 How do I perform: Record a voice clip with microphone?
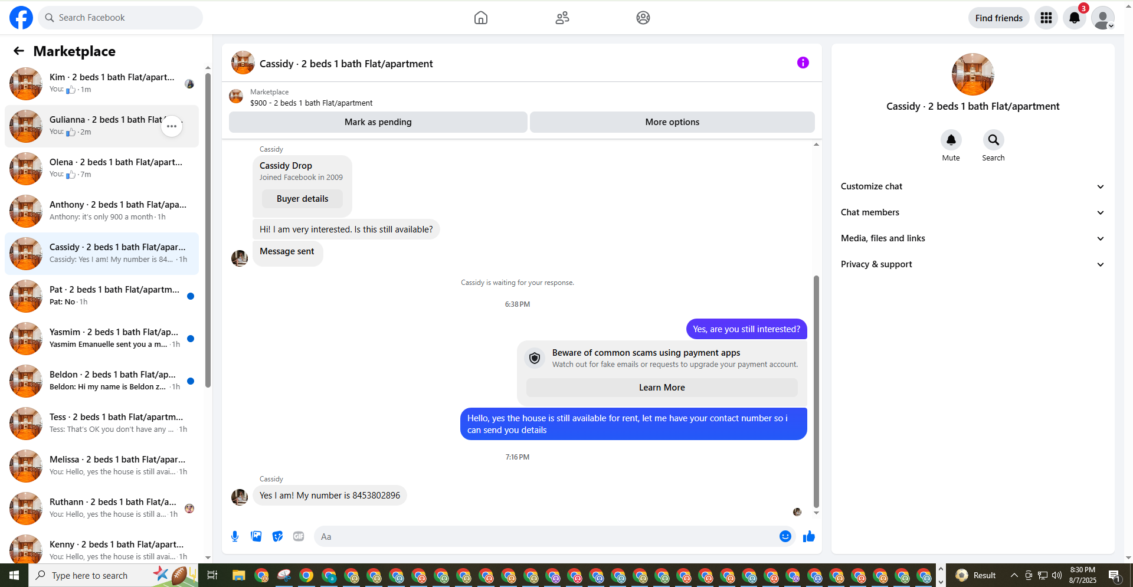235,536
